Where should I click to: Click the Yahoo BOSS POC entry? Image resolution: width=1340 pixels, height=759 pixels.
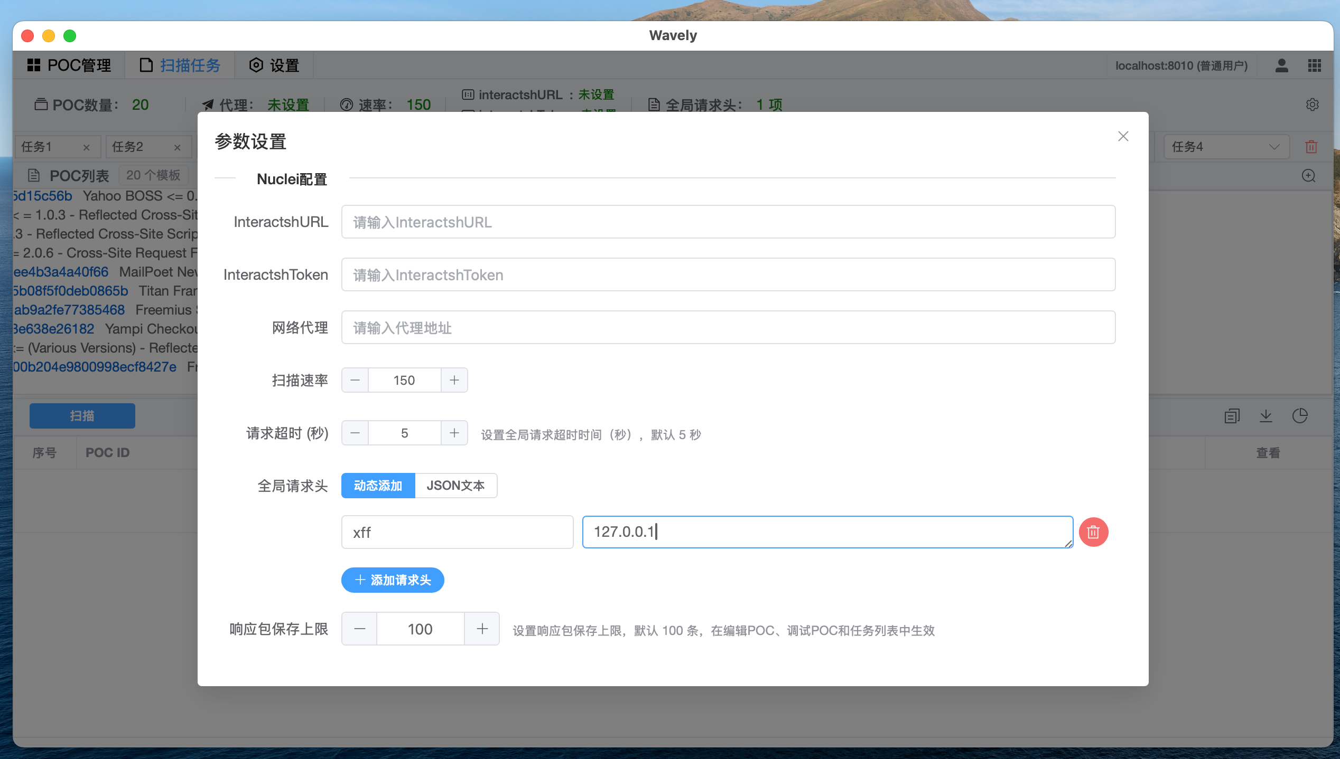(105, 196)
